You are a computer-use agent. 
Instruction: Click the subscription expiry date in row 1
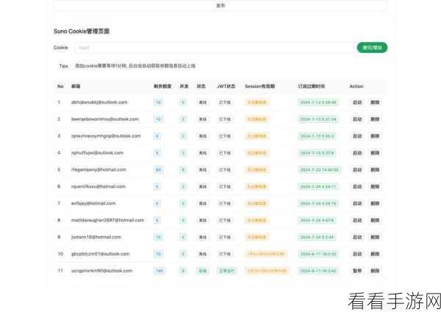tap(318, 102)
